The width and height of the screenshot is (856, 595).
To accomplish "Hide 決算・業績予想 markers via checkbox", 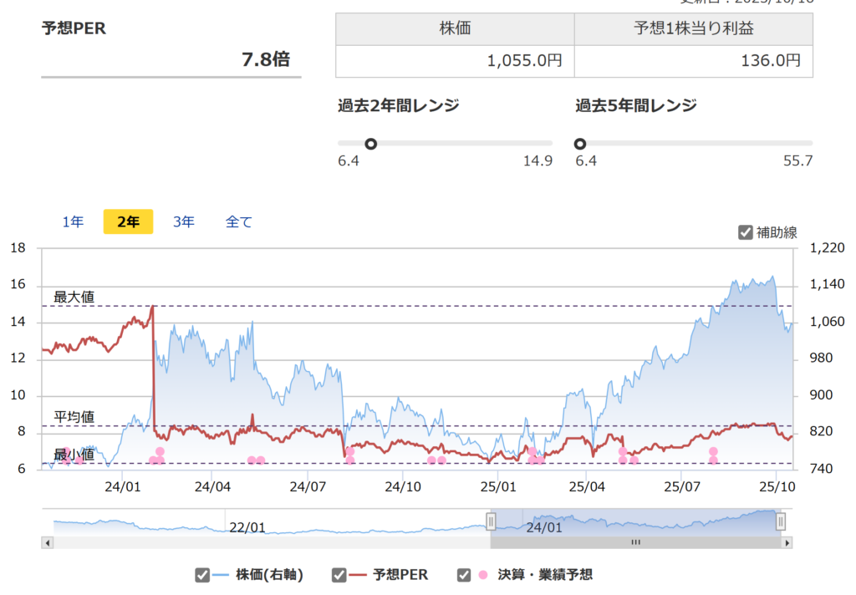I will [464, 575].
